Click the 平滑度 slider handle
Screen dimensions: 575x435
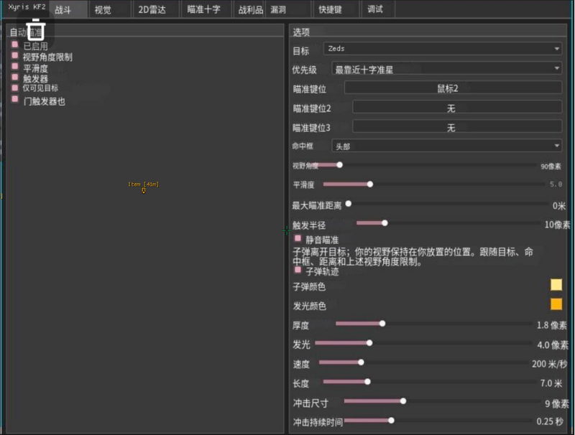click(x=370, y=184)
